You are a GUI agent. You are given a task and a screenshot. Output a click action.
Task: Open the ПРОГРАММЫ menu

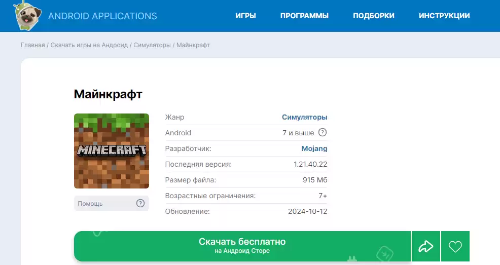point(304,16)
